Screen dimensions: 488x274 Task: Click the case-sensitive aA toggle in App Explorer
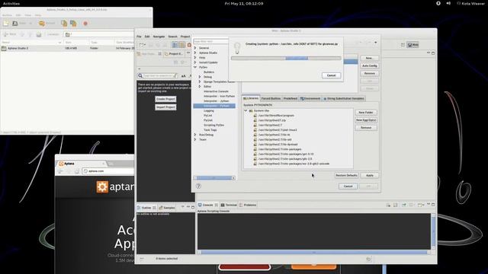pyautogui.click(x=183, y=76)
